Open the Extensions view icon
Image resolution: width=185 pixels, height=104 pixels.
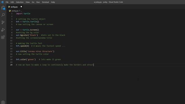(x=3, y=37)
